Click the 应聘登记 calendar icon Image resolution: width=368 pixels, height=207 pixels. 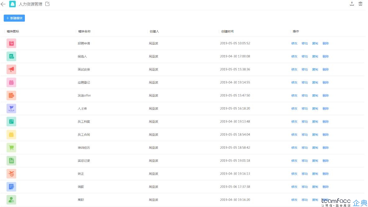[x=11, y=83]
